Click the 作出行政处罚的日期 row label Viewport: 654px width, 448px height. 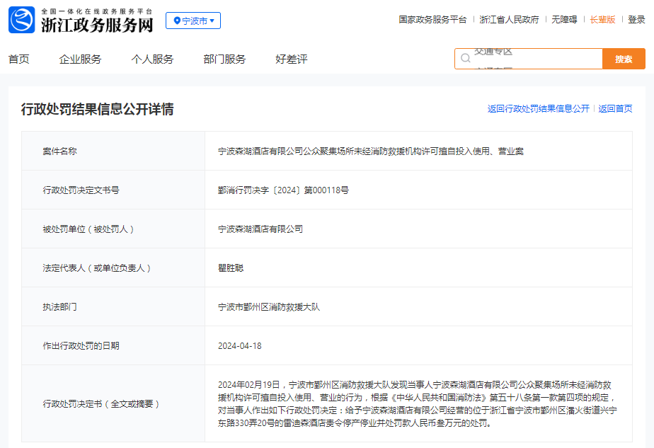(81, 346)
